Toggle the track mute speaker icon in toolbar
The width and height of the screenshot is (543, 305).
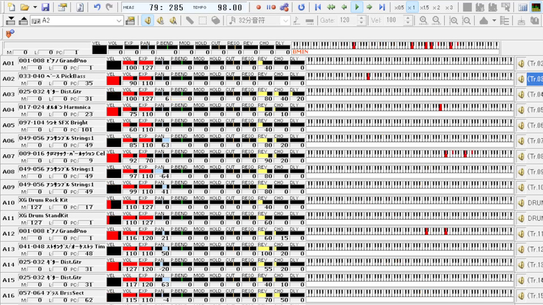tap(148, 21)
